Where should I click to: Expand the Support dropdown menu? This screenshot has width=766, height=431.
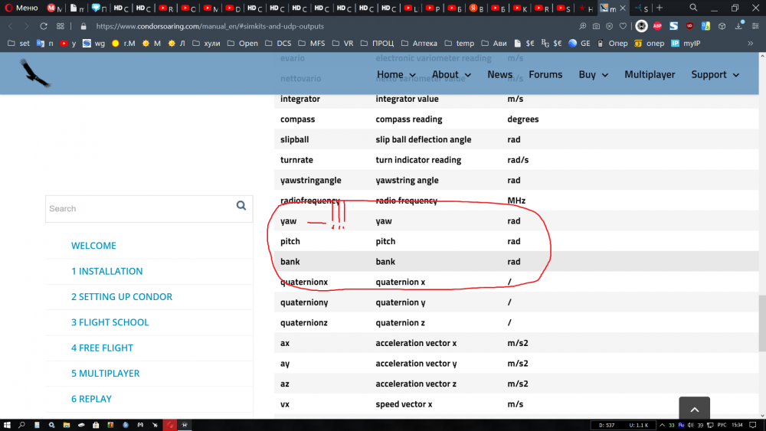point(715,74)
